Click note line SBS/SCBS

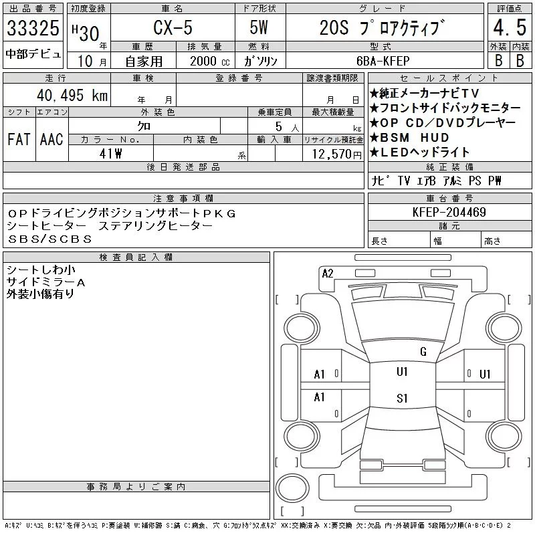click(49, 239)
